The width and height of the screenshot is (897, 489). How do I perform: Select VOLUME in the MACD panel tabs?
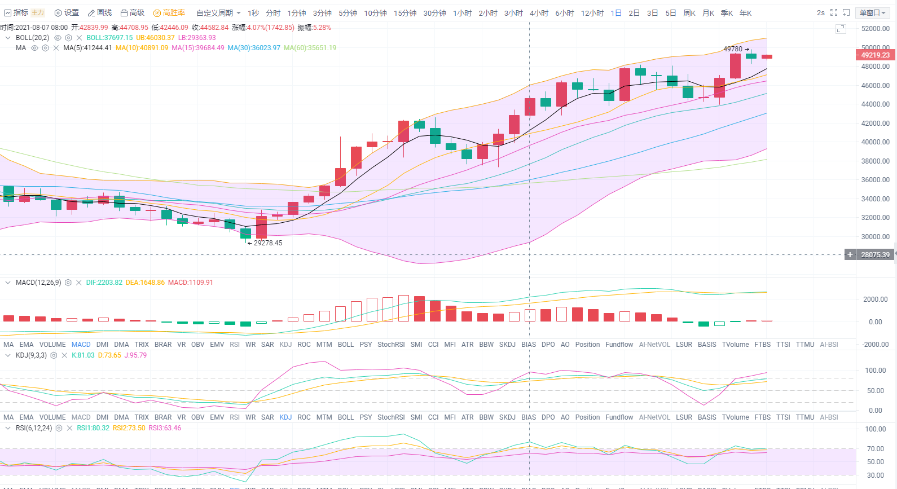click(52, 345)
